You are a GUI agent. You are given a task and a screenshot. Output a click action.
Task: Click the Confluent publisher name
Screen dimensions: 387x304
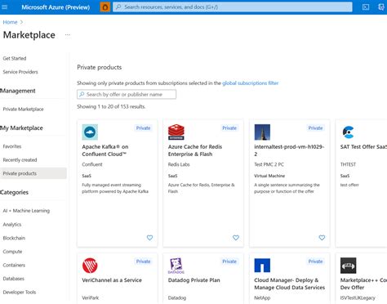point(92,164)
